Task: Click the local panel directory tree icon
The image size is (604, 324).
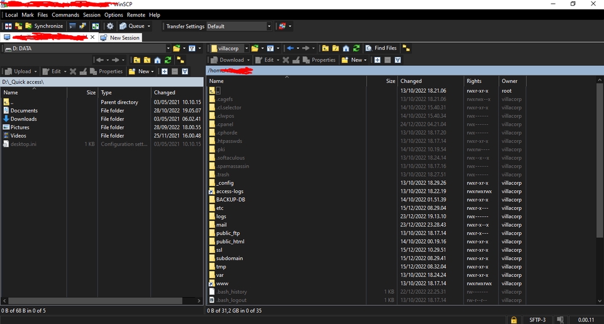Action: (181, 60)
